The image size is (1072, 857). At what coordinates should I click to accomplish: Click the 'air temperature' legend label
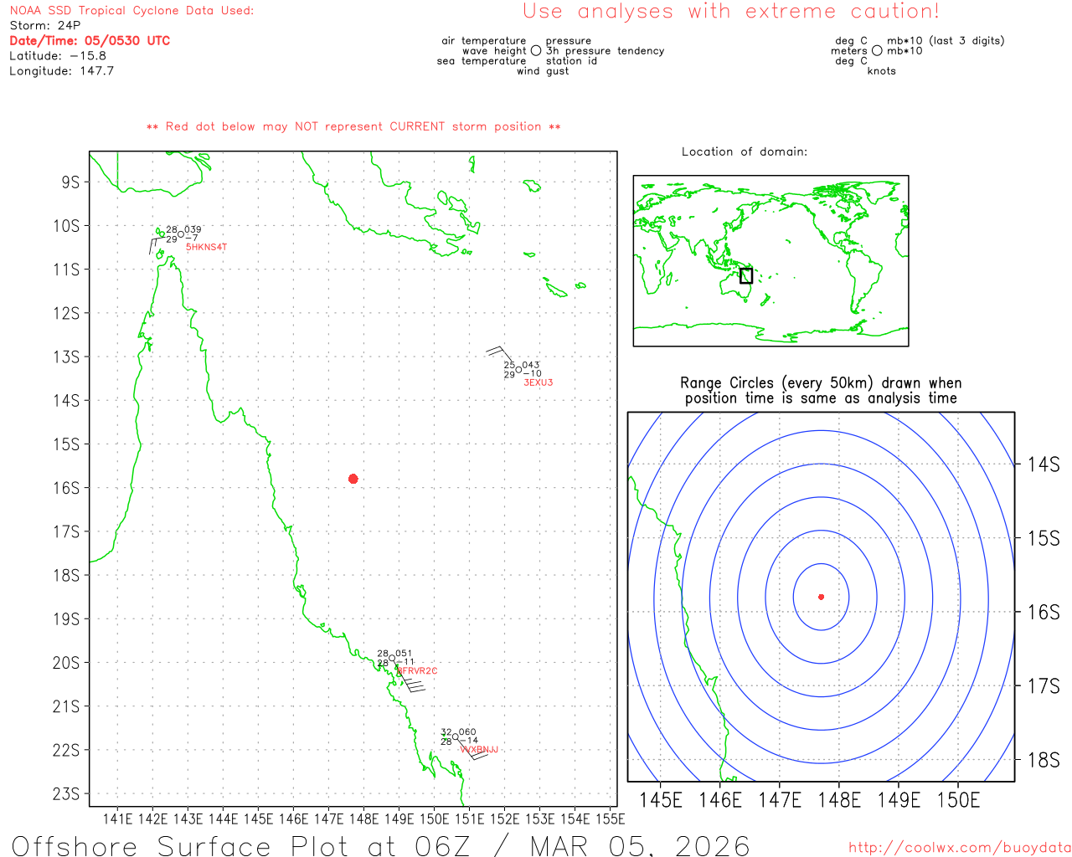[x=484, y=41]
